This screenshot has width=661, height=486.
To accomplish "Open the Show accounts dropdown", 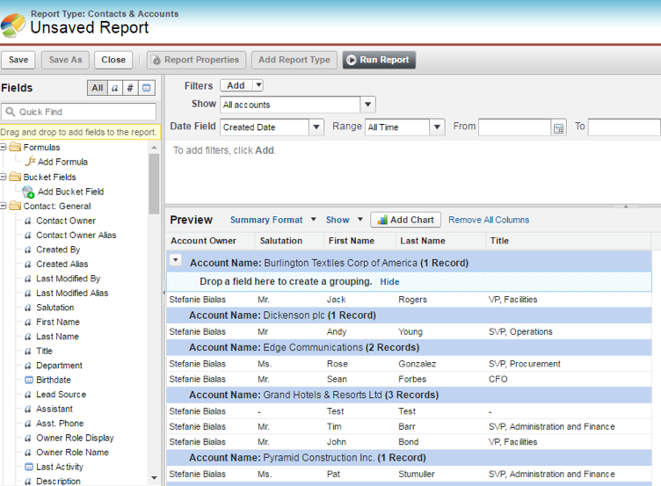I will 368,105.
